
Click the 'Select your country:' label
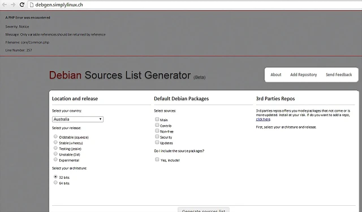pyautogui.click(x=67, y=111)
